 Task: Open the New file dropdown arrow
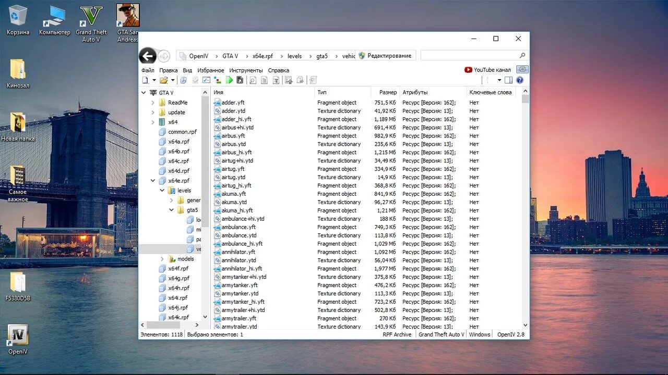154,80
